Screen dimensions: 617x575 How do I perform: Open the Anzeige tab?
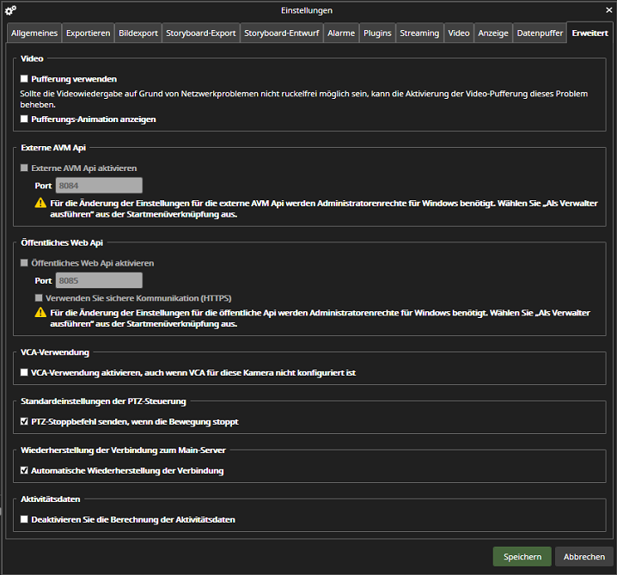click(x=493, y=33)
